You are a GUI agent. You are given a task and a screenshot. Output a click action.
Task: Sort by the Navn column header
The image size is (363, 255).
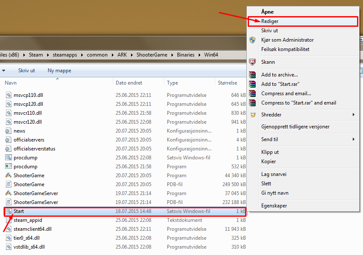coord(11,83)
